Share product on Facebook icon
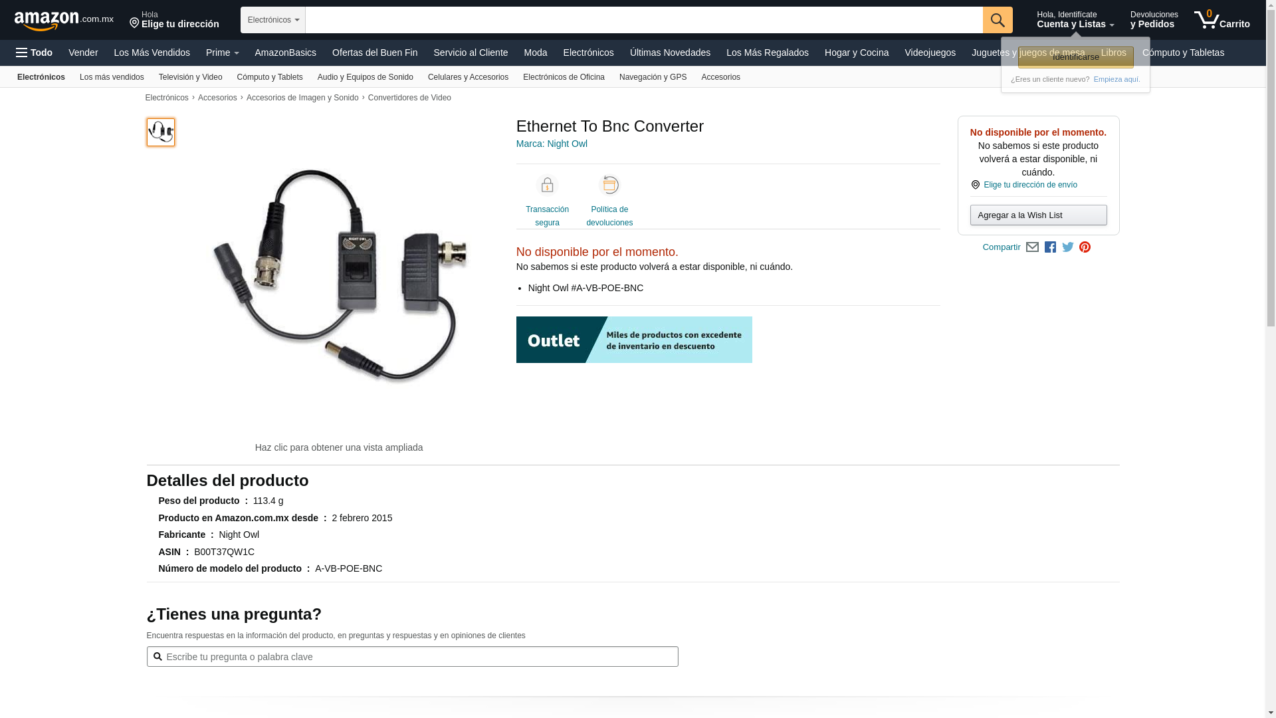The width and height of the screenshot is (1276, 718). 1050,247
